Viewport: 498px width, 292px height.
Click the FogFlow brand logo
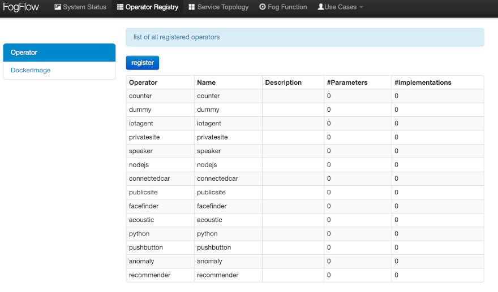point(21,7)
